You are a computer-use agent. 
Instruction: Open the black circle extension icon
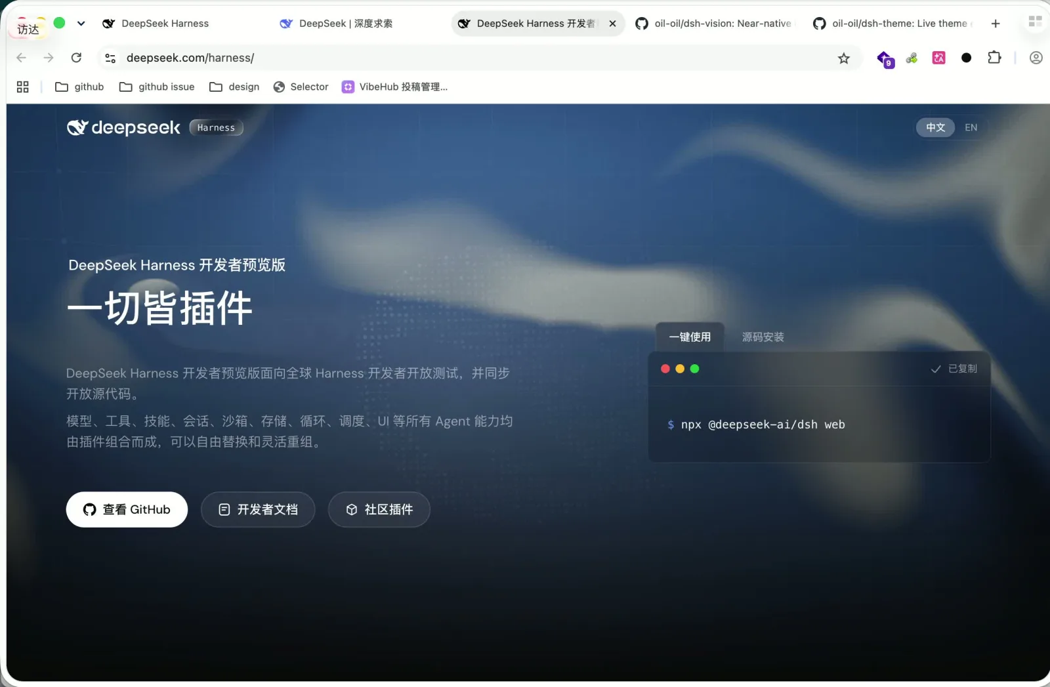966,58
